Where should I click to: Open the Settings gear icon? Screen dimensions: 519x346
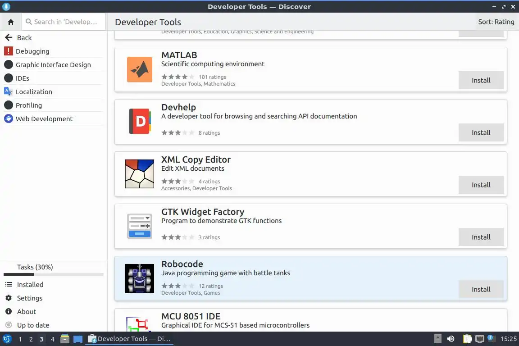(9, 298)
